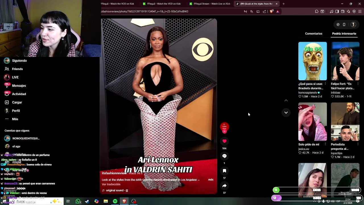
Task: Open the profile avatar in top right
Action: pos(353,24)
